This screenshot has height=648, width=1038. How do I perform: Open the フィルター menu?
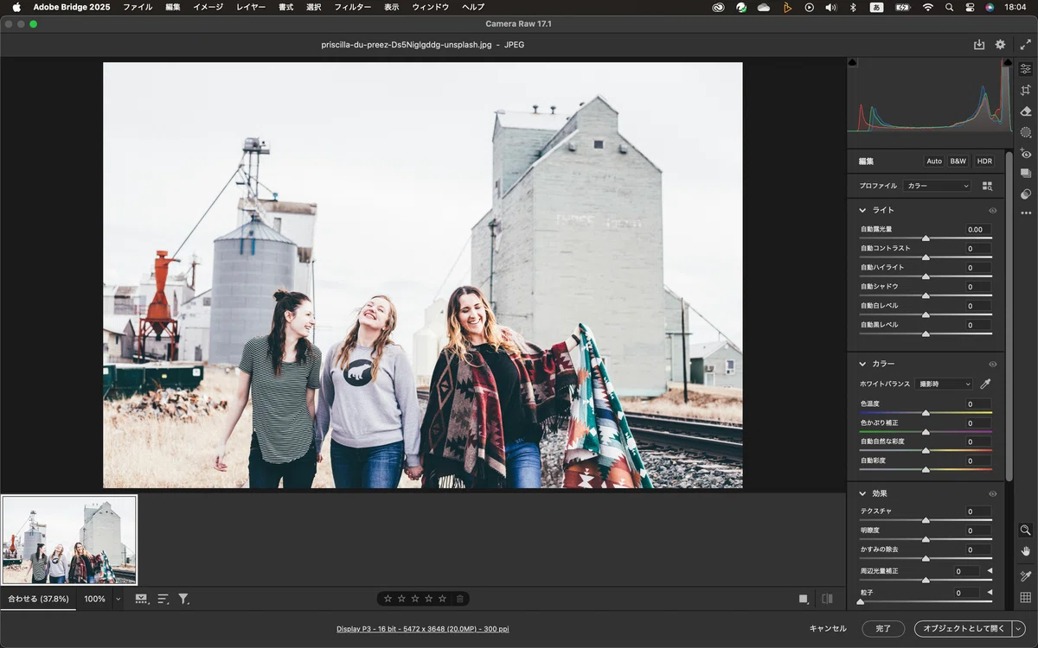pyautogui.click(x=353, y=7)
